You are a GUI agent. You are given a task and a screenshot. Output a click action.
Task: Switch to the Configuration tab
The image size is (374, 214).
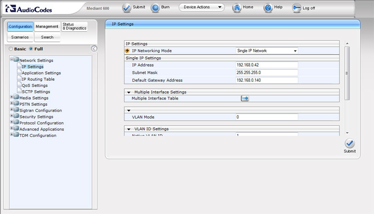click(x=20, y=27)
